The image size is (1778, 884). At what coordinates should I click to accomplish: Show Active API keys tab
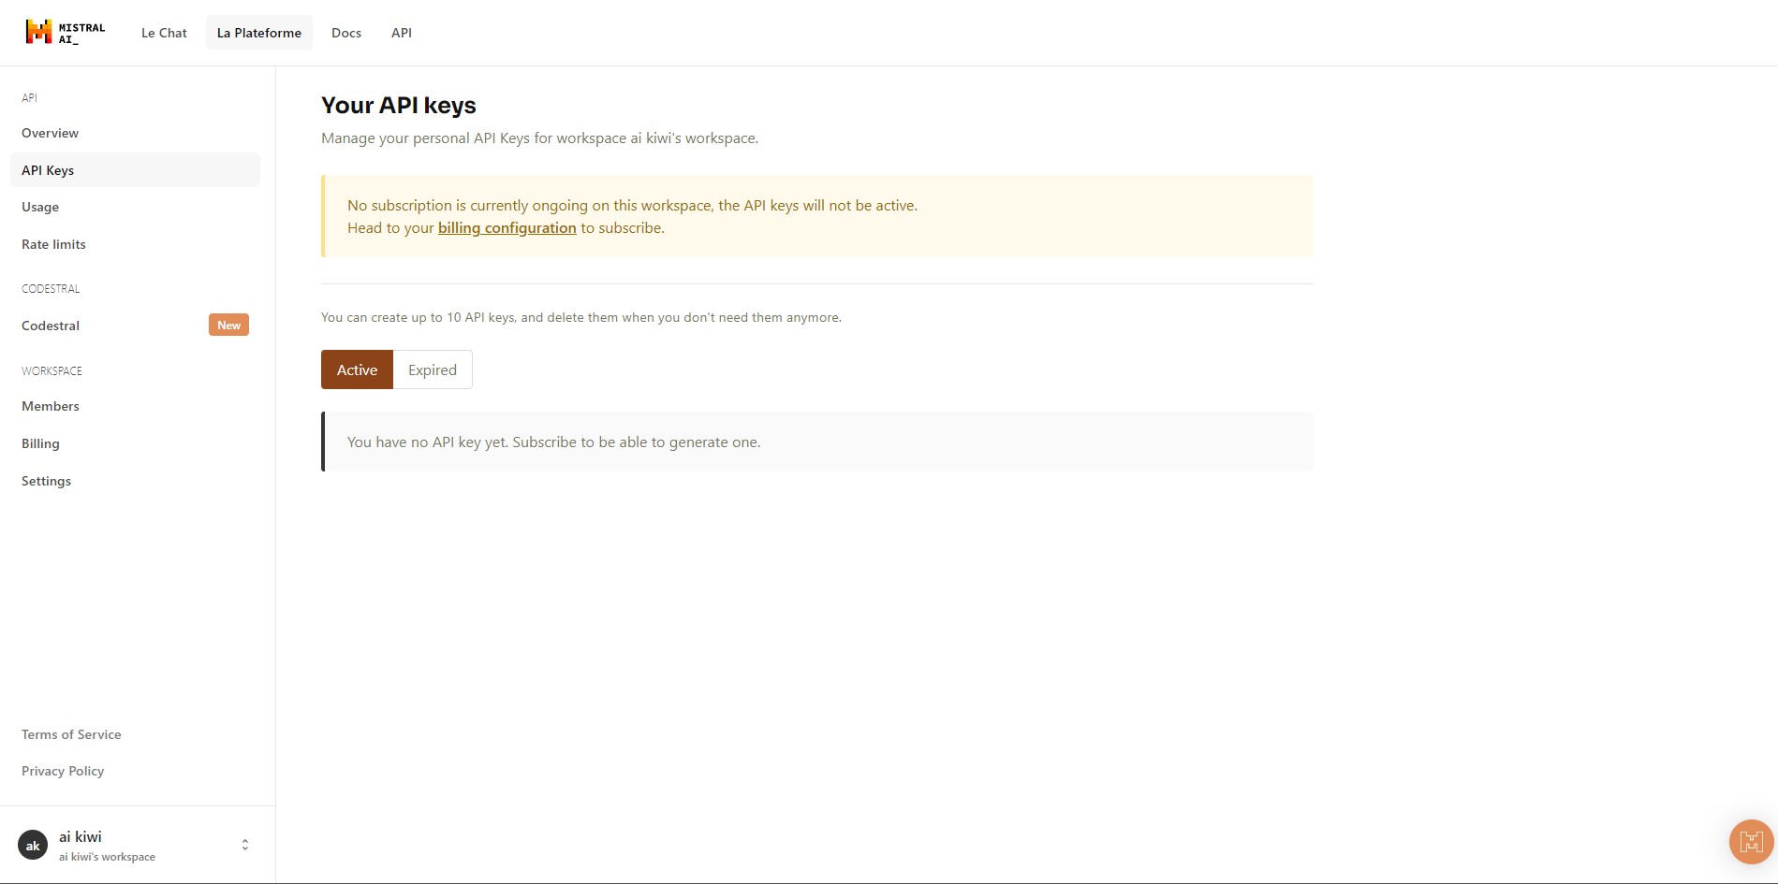coord(357,370)
